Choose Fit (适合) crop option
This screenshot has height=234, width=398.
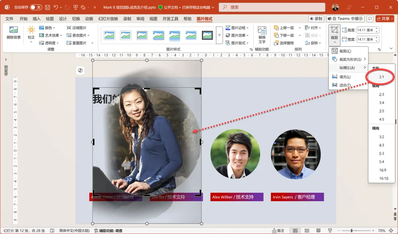tap(348, 85)
